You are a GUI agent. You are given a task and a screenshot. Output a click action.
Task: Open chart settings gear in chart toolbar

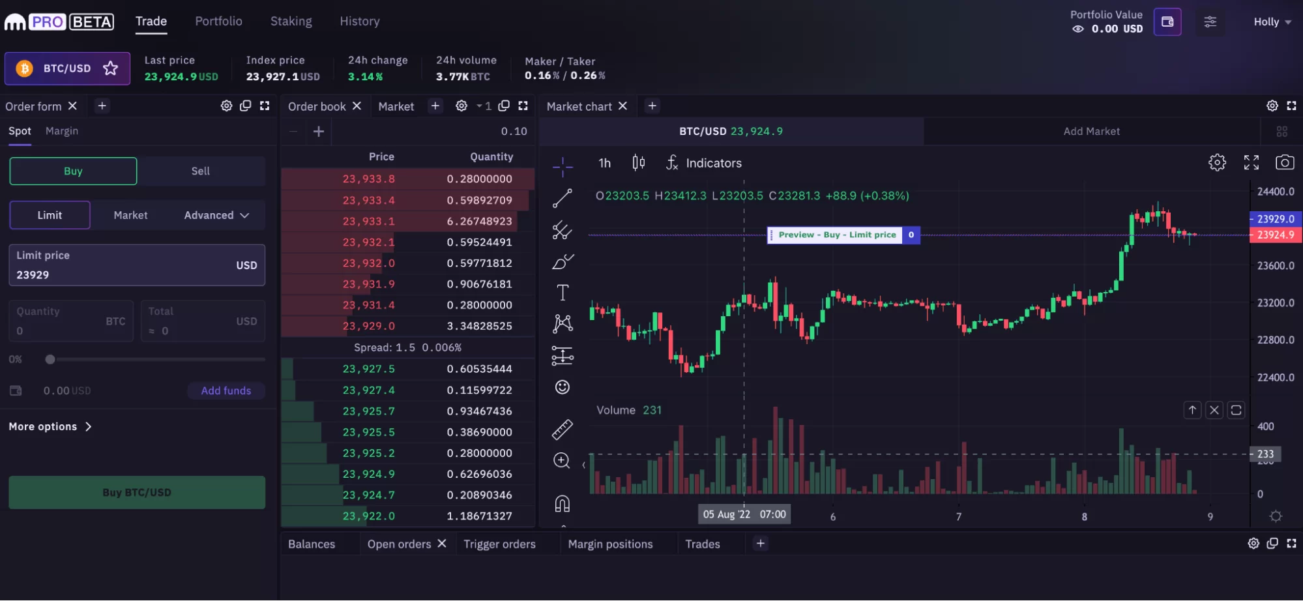click(1217, 162)
